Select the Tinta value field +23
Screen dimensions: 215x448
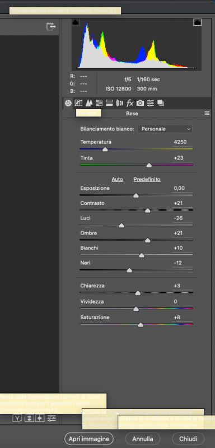point(182,158)
